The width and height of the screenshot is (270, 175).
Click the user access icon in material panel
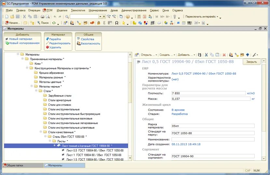pos(231,55)
